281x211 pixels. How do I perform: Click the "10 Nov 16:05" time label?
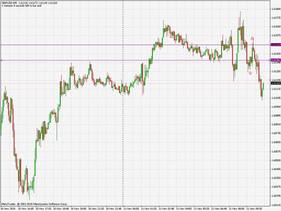tap(26, 209)
